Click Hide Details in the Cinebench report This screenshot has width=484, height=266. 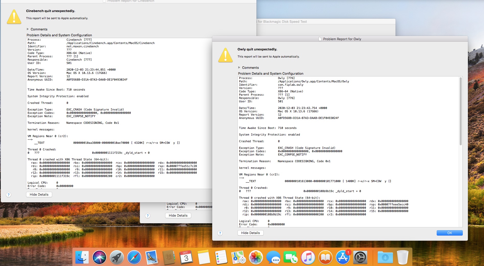[39, 194]
